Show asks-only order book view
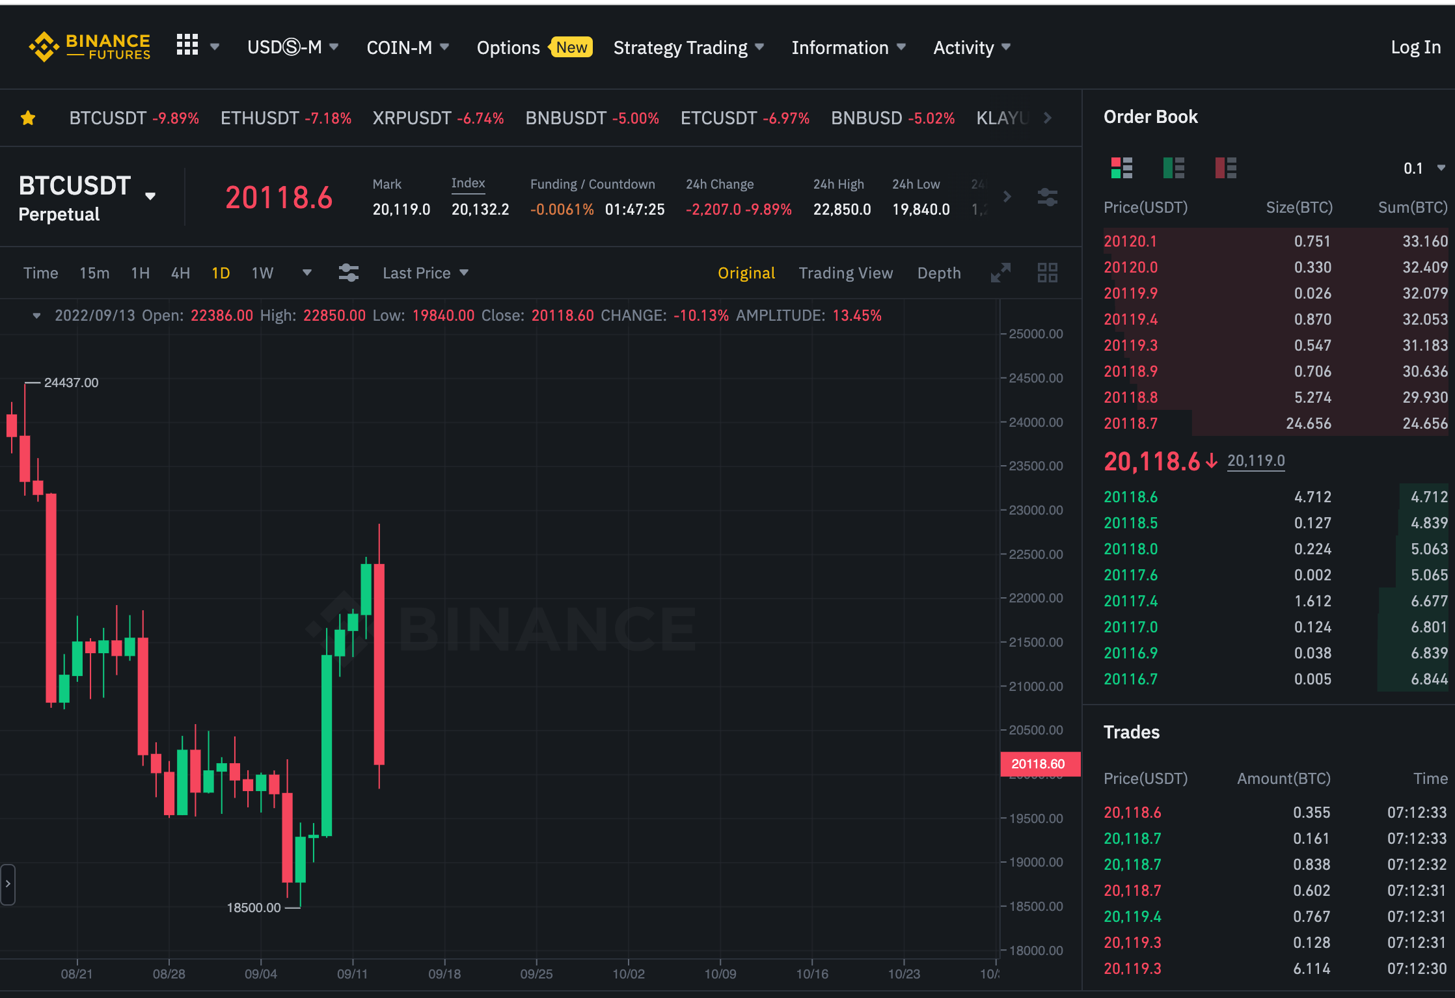The image size is (1455, 998). click(1225, 168)
